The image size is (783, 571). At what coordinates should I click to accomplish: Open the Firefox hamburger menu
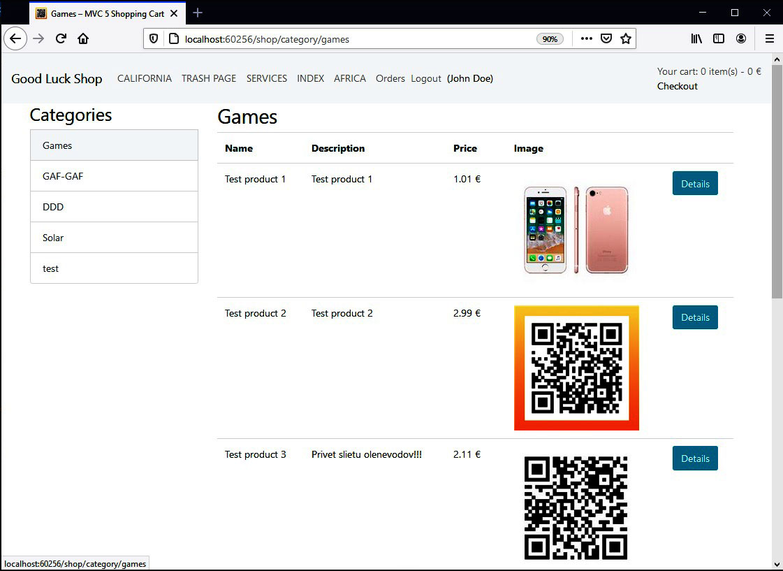click(770, 38)
